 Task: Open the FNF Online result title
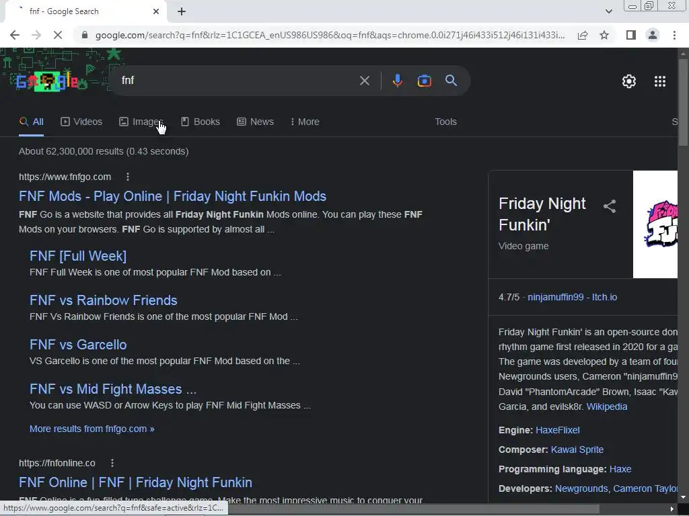135,482
